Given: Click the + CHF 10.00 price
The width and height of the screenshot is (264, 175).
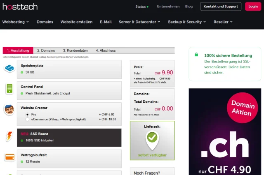Looking at the screenshot, I should coord(108,120).
